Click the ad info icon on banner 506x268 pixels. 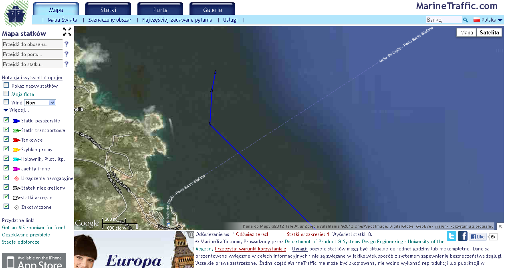tap(191, 234)
